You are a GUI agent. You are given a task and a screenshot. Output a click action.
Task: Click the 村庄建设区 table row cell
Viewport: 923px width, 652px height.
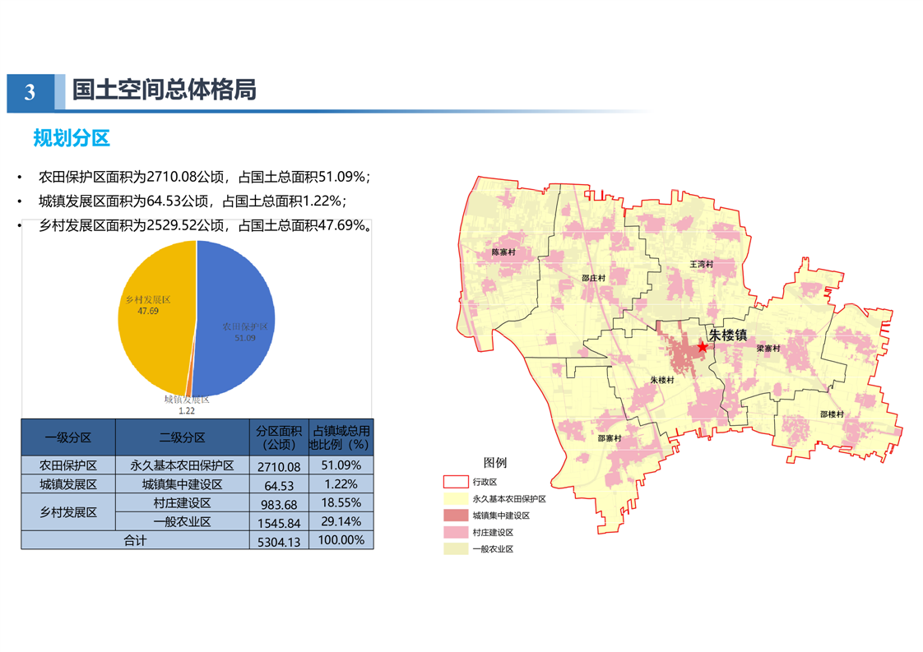(182, 503)
